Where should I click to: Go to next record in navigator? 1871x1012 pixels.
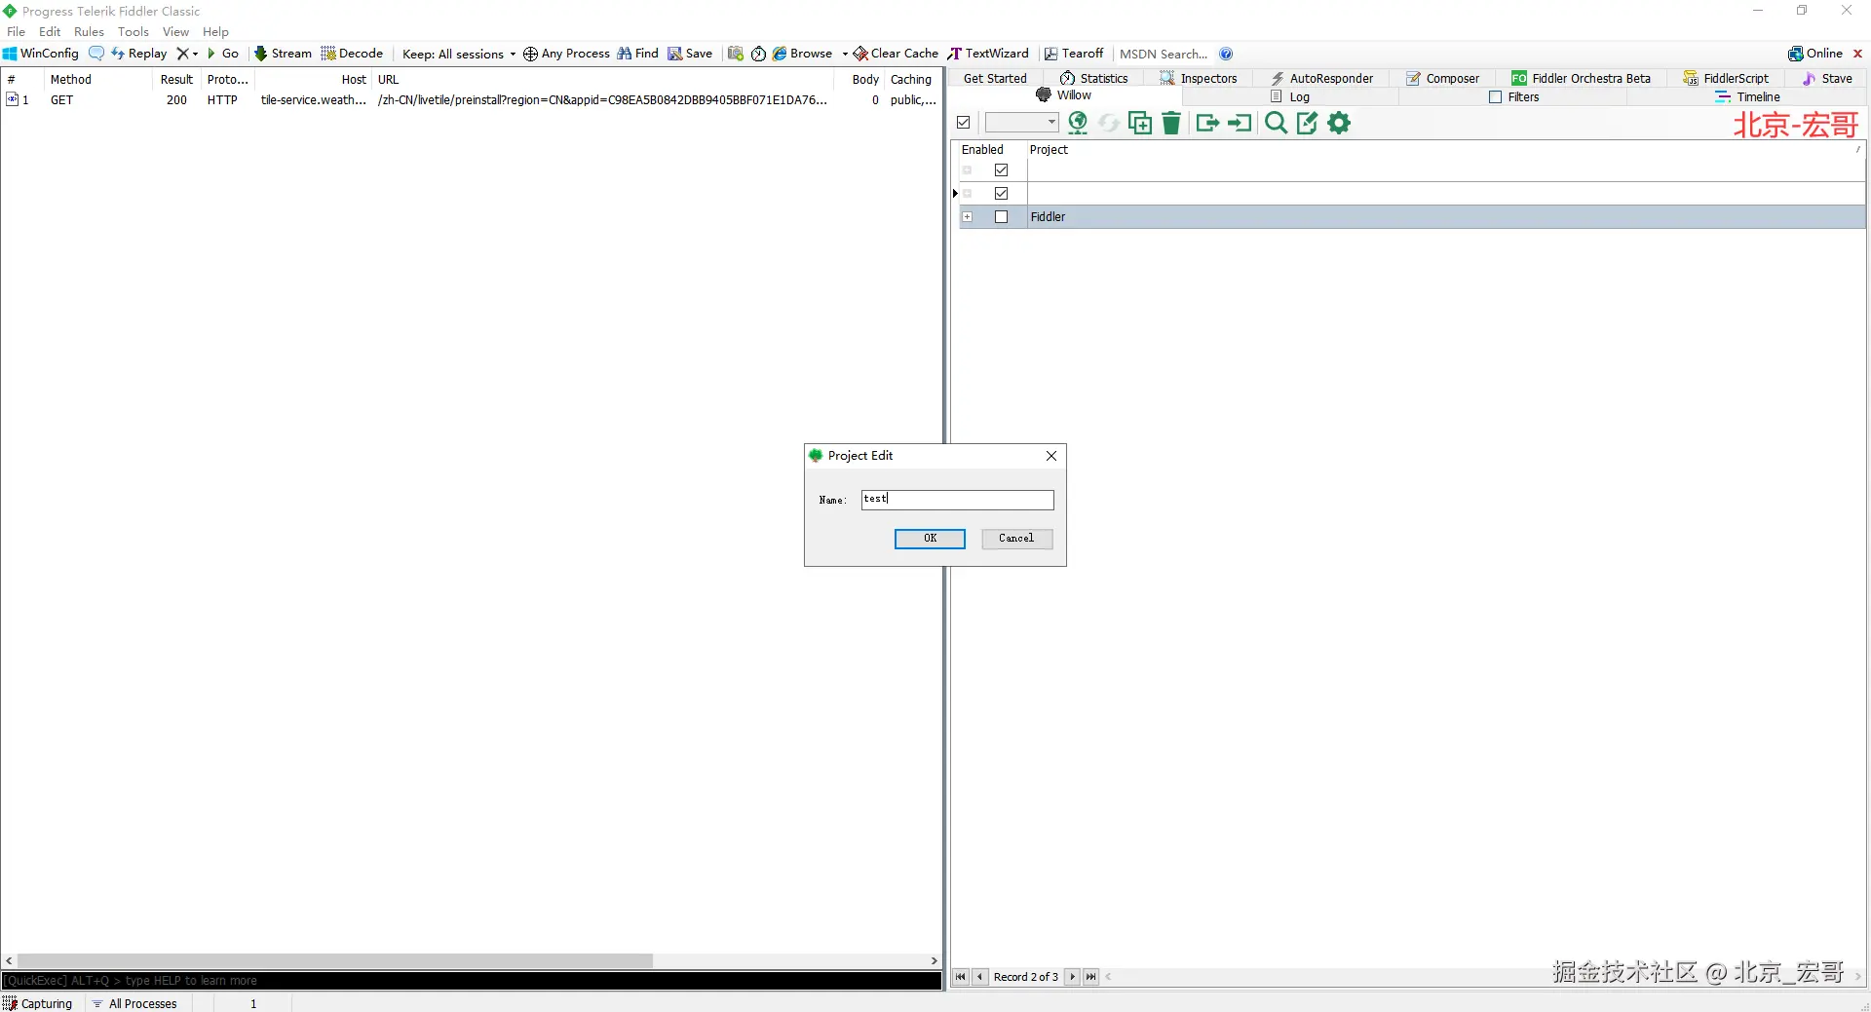1072,977
